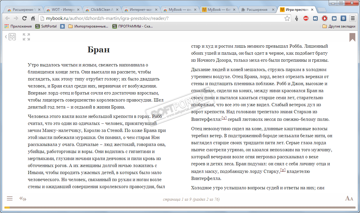Open browser home page
Image resolution: width=360 pixels, height=213 pixels.
click(33, 18)
